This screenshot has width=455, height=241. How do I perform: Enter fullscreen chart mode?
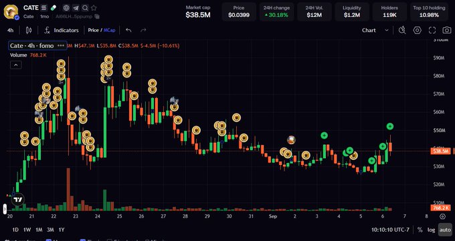432,30
